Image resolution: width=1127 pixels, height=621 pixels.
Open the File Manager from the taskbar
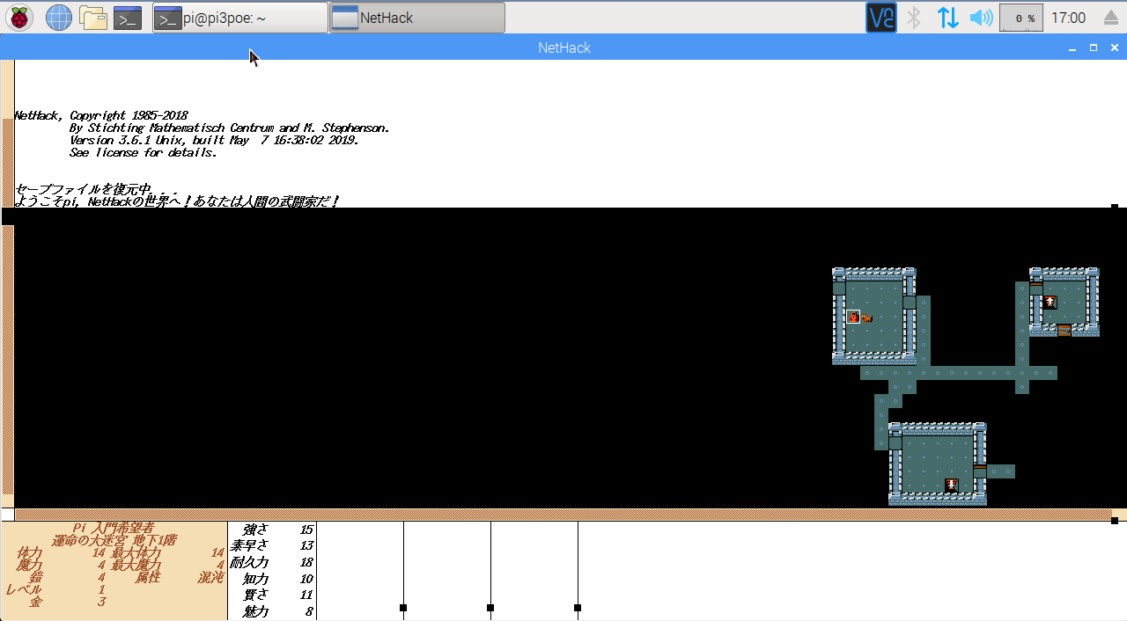(x=92, y=17)
